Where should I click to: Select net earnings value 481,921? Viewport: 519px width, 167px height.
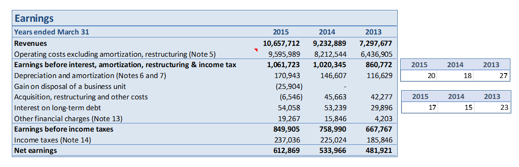pyautogui.click(x=379, y=151)
